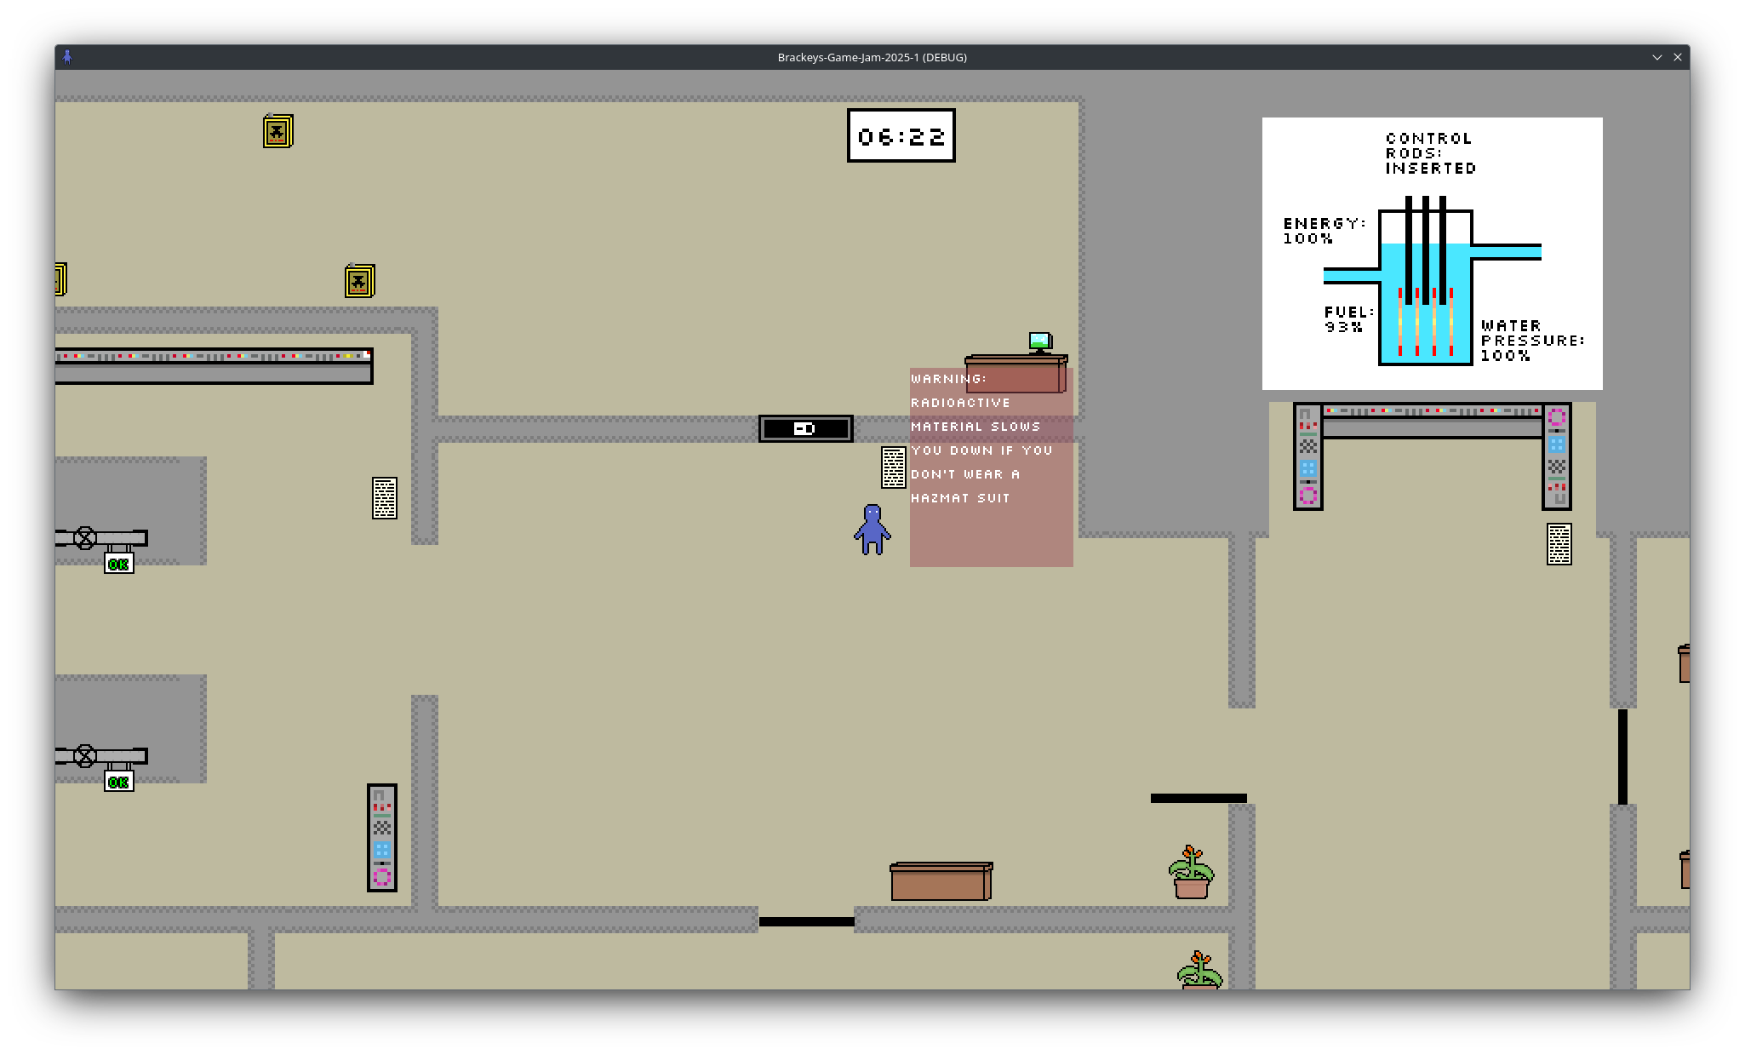Image resolution: width=1745 pixels, height=1055 pixels.
Task: Pick up the hazmat crate near the center wall
Action: click(x=360, y=281)
